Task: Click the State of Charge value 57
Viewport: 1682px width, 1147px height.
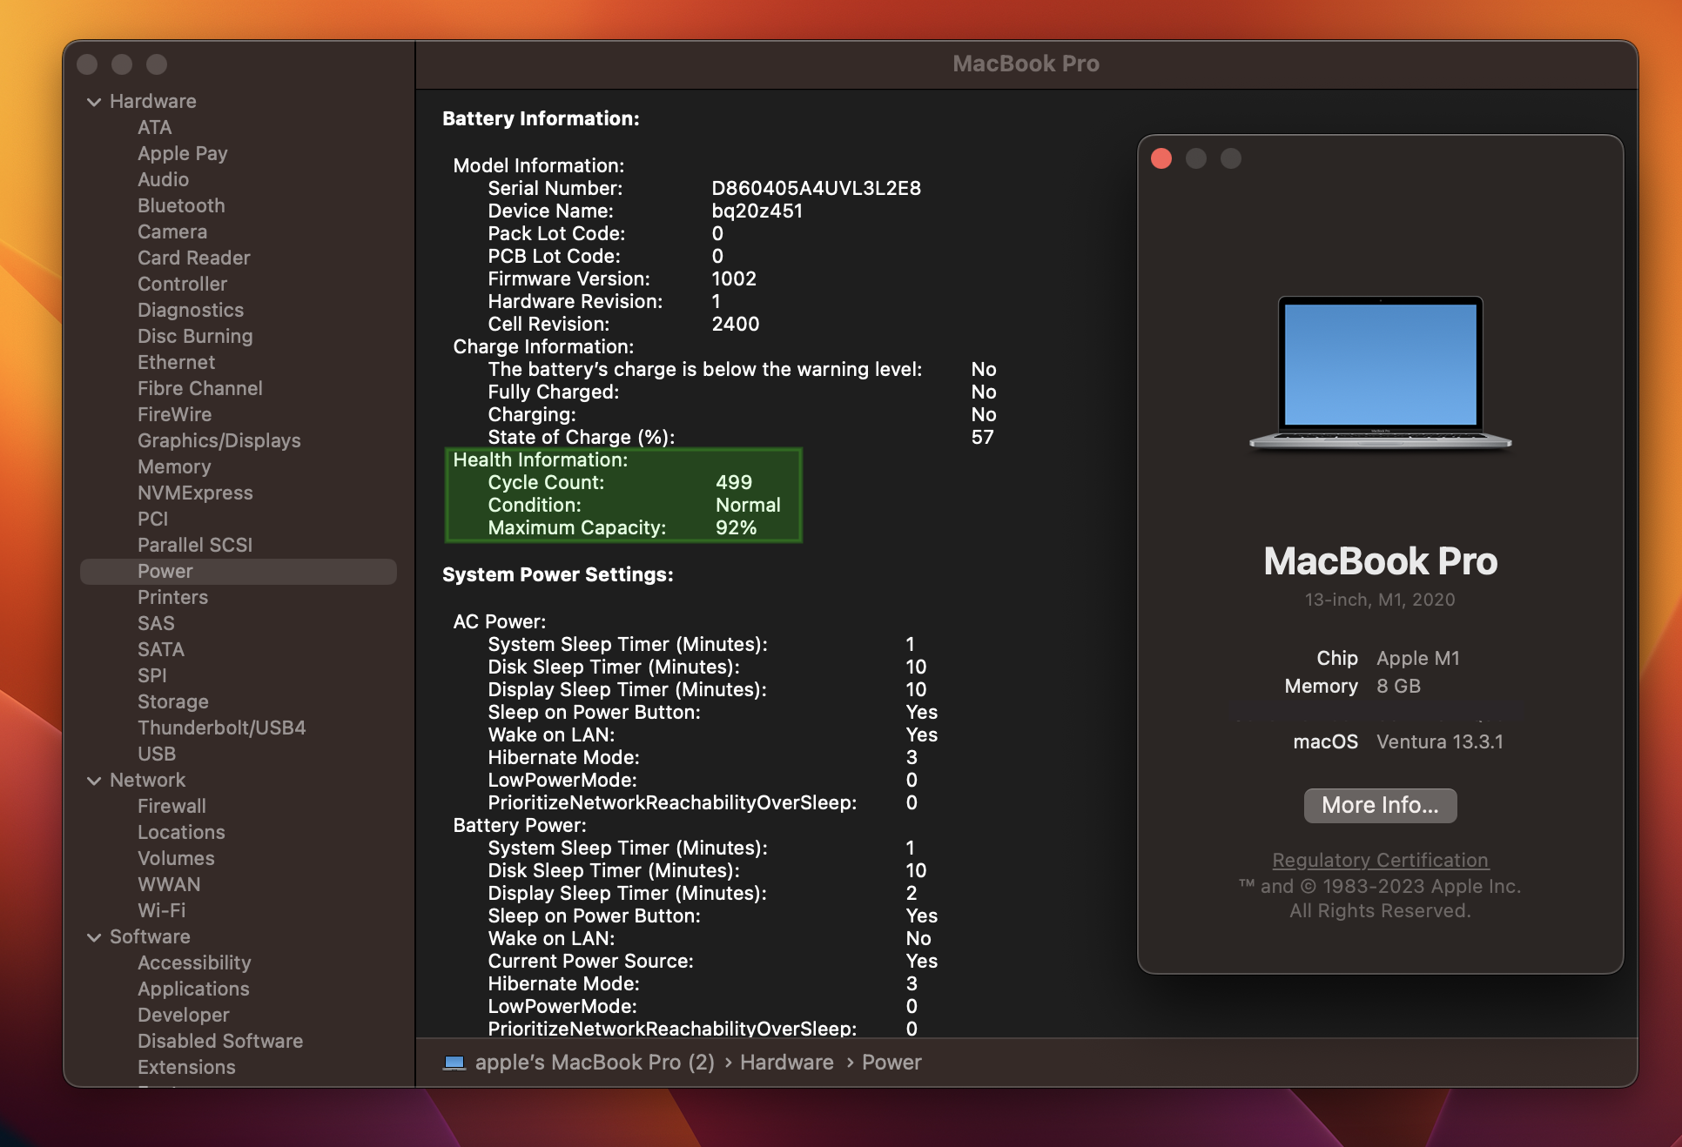Action: tap(982, 437)
